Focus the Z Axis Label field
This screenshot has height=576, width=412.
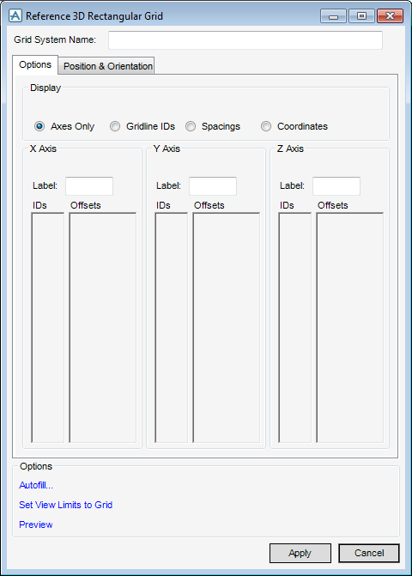(336, 186)
